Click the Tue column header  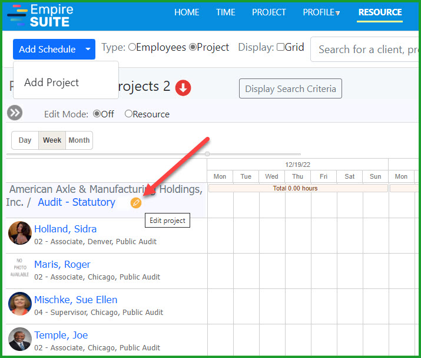click(246, 176)
